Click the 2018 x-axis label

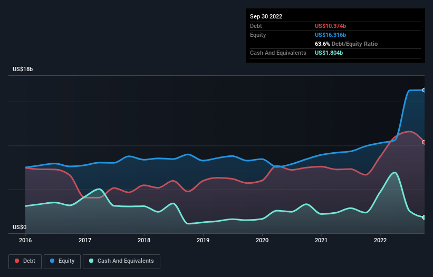(144, 240)
